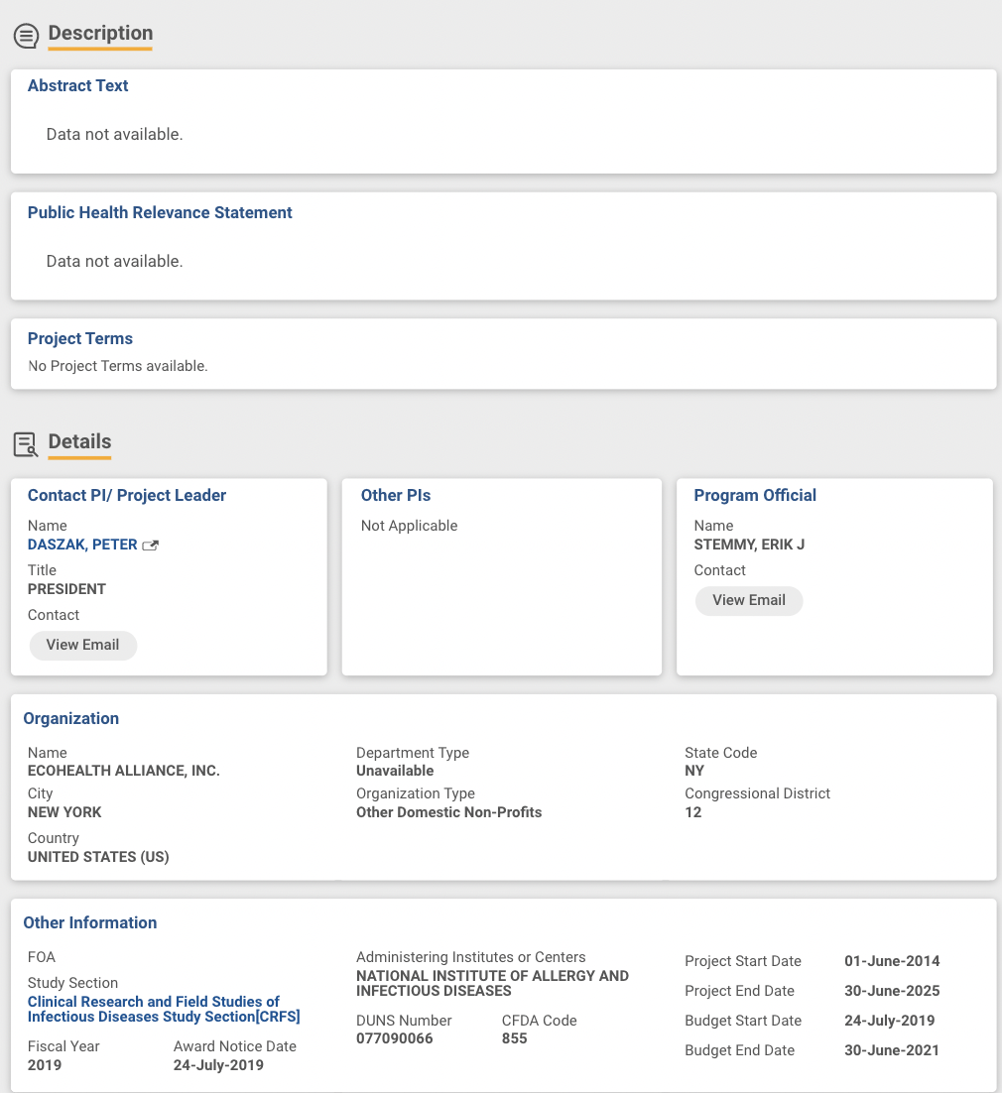Select the Description section heading

[x=100, y=33]
